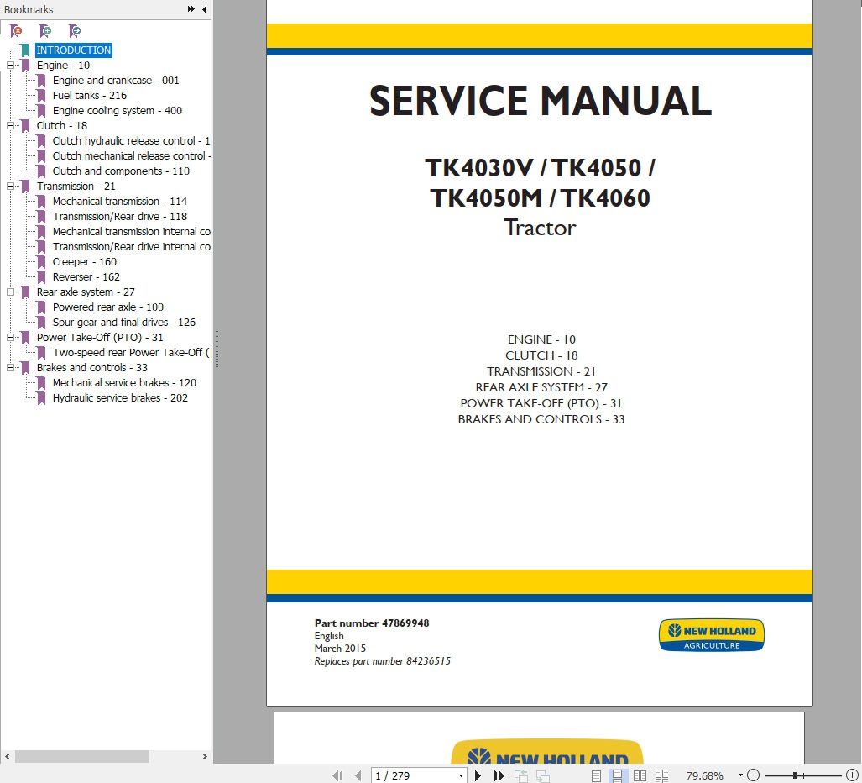Screen dimensions: 862x783
Task: Open the zoom percentage dropdown
Action: point(739,775)
